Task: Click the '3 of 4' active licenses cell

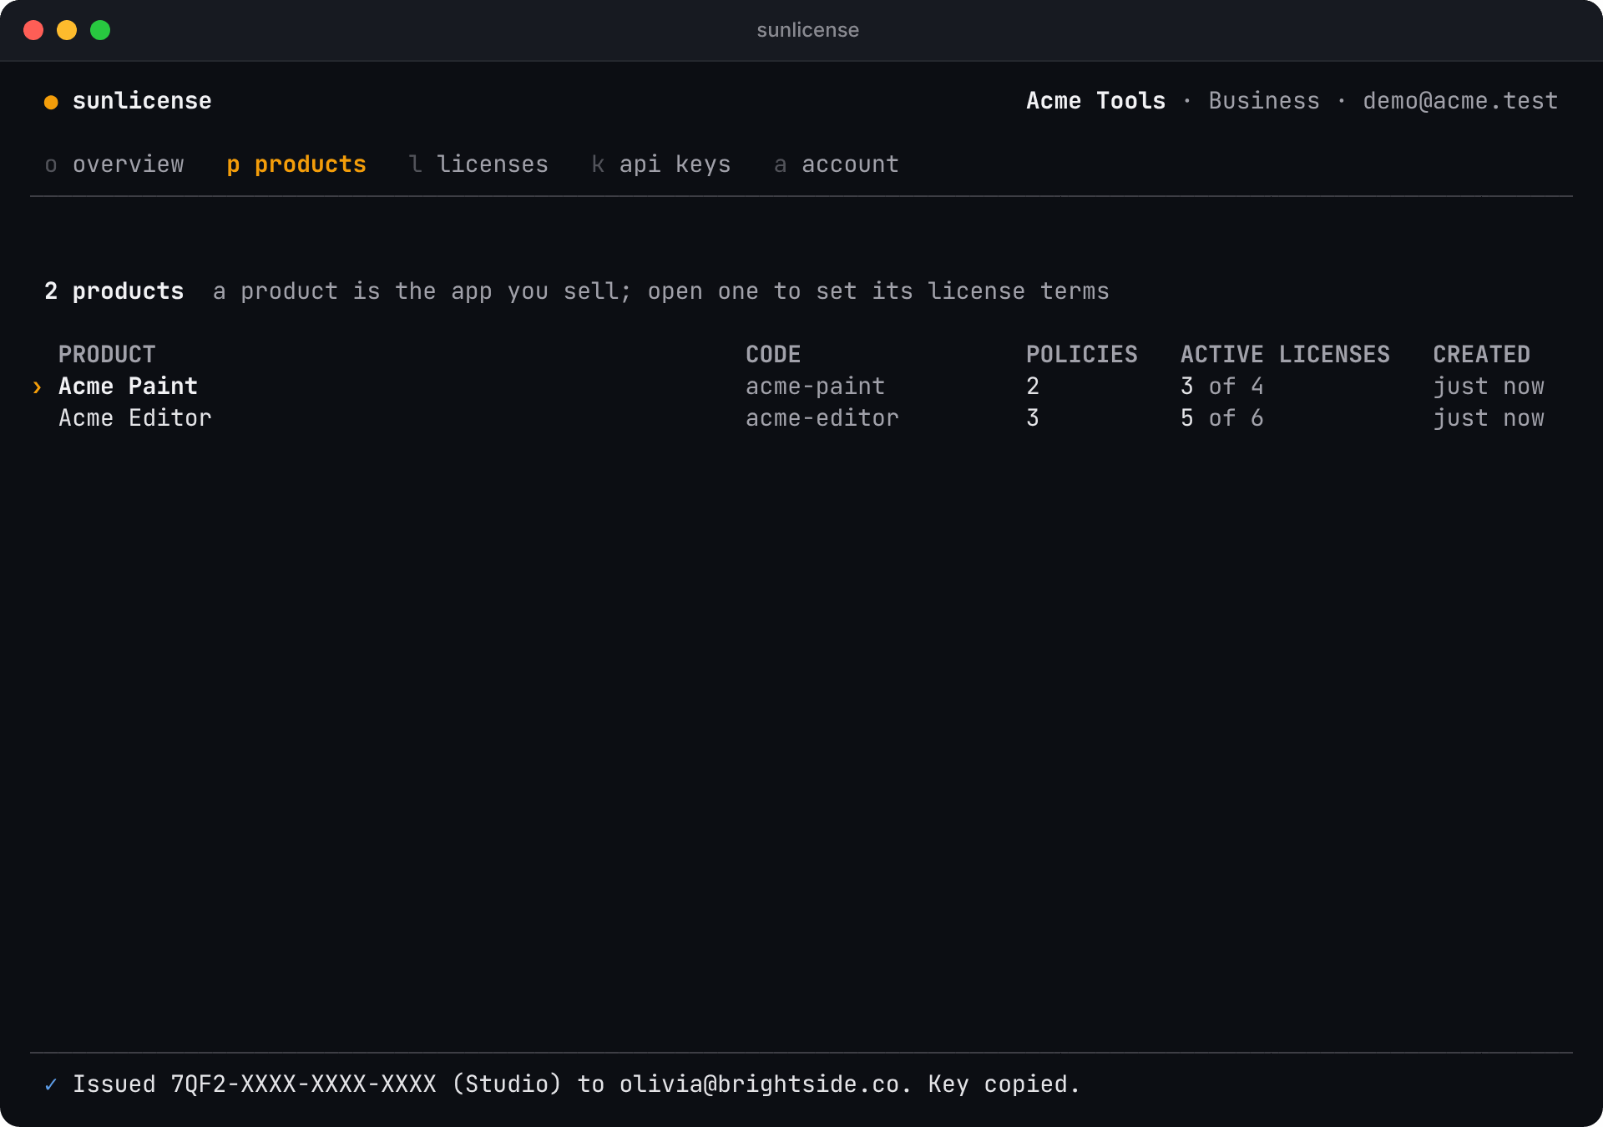Action: (1222, 387)
